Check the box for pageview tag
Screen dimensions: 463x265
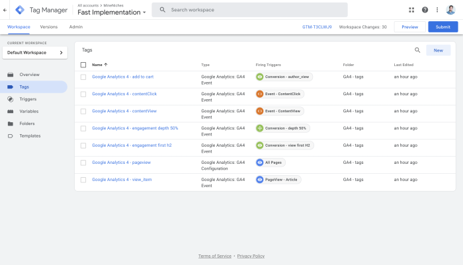83,163
